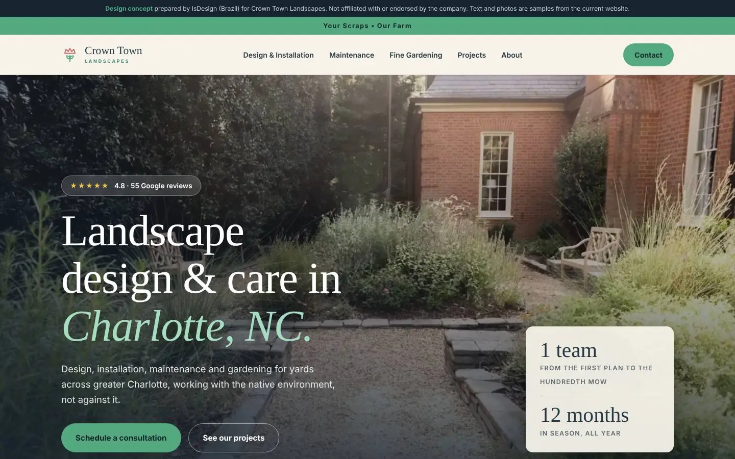735x459 pixels.
Task: View the Projects nav item
Action: tap(472, 55)
